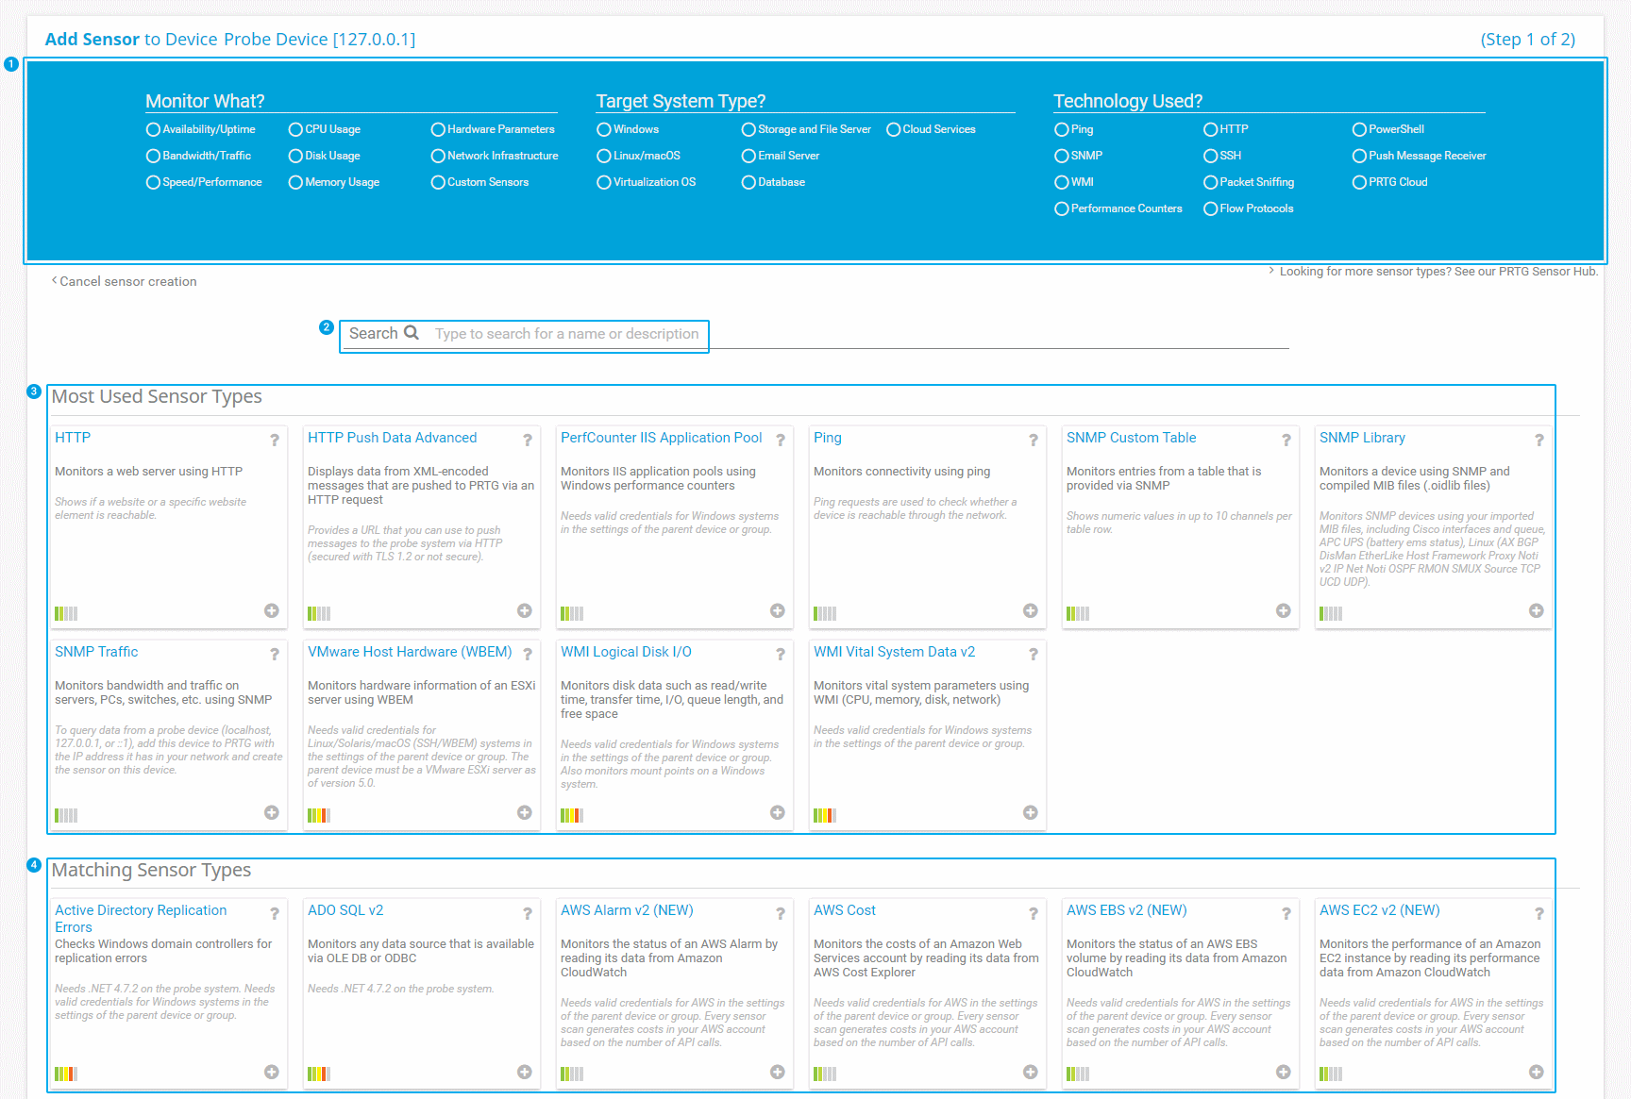
Task: Click the magnifier search icon
Action: point(412,333)
